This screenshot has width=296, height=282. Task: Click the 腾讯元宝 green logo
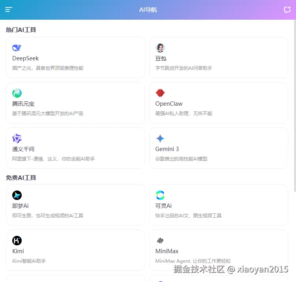pyautogui.click(x=17, y=93)
